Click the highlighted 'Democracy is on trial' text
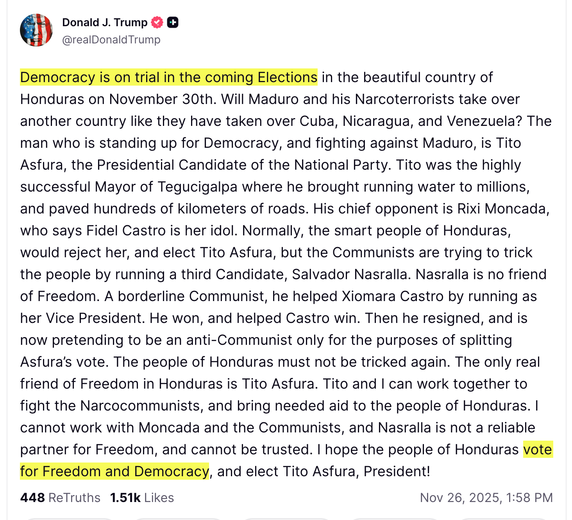Viewport: 572px width, 520px height. (x=168, y=77)
